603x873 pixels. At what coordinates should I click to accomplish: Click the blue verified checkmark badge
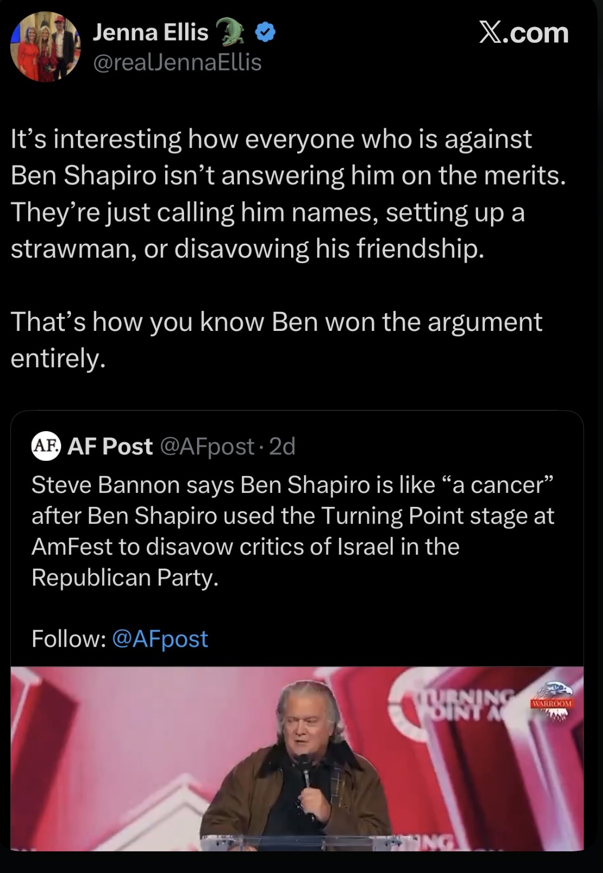tap(265, 34)
